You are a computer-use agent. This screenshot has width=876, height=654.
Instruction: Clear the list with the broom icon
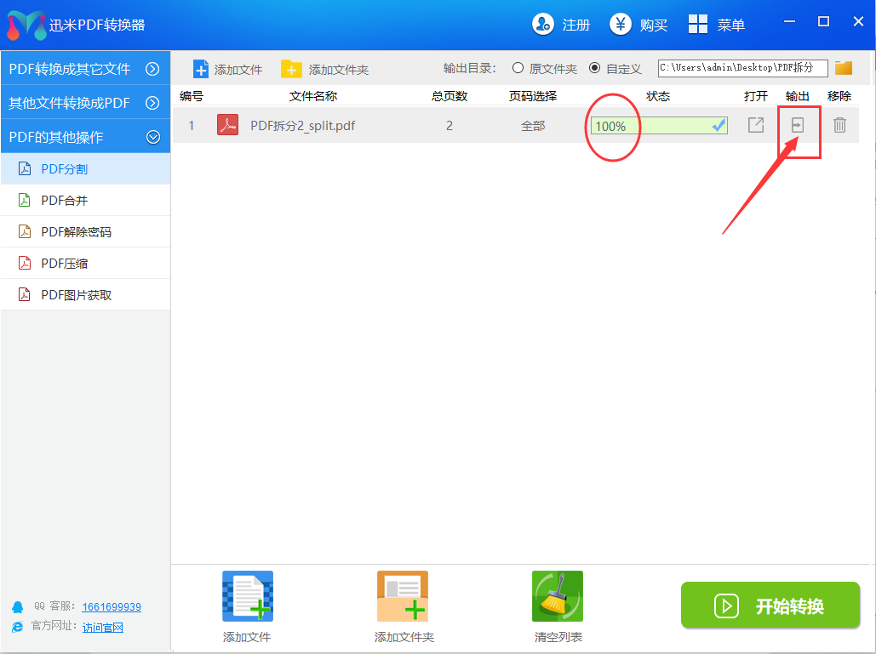(x=558, y=595)
